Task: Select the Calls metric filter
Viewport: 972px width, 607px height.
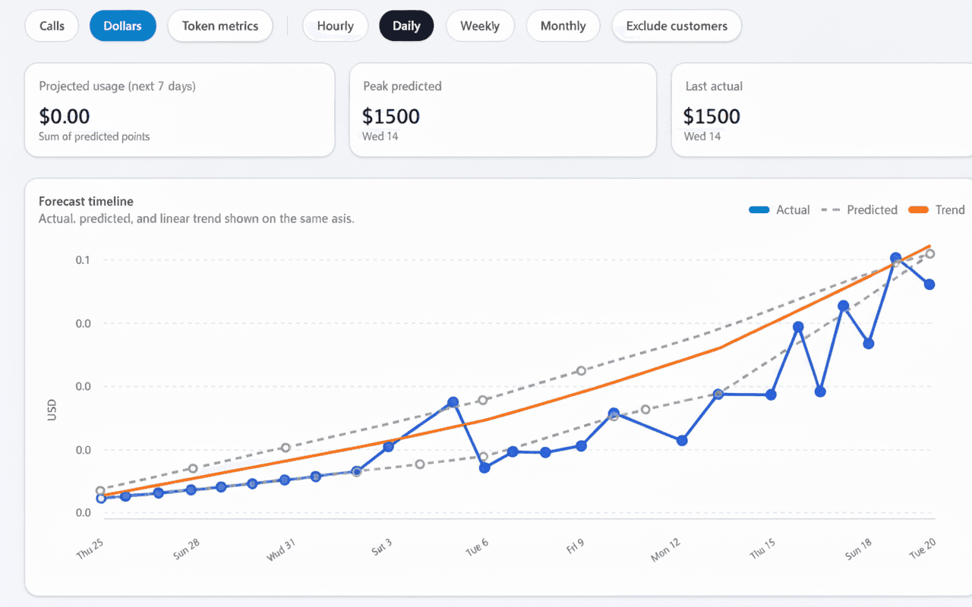Action: pos(51,25)
